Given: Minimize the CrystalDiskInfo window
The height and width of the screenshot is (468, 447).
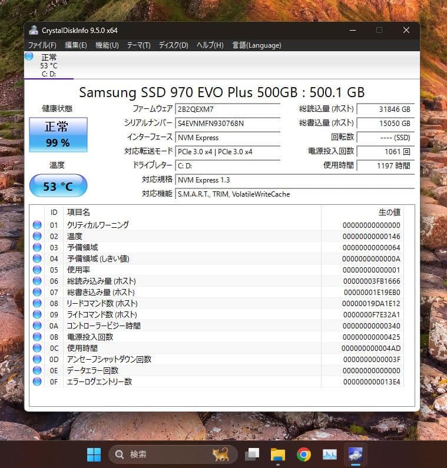Looking at the screenshot, I should point(353,30).
